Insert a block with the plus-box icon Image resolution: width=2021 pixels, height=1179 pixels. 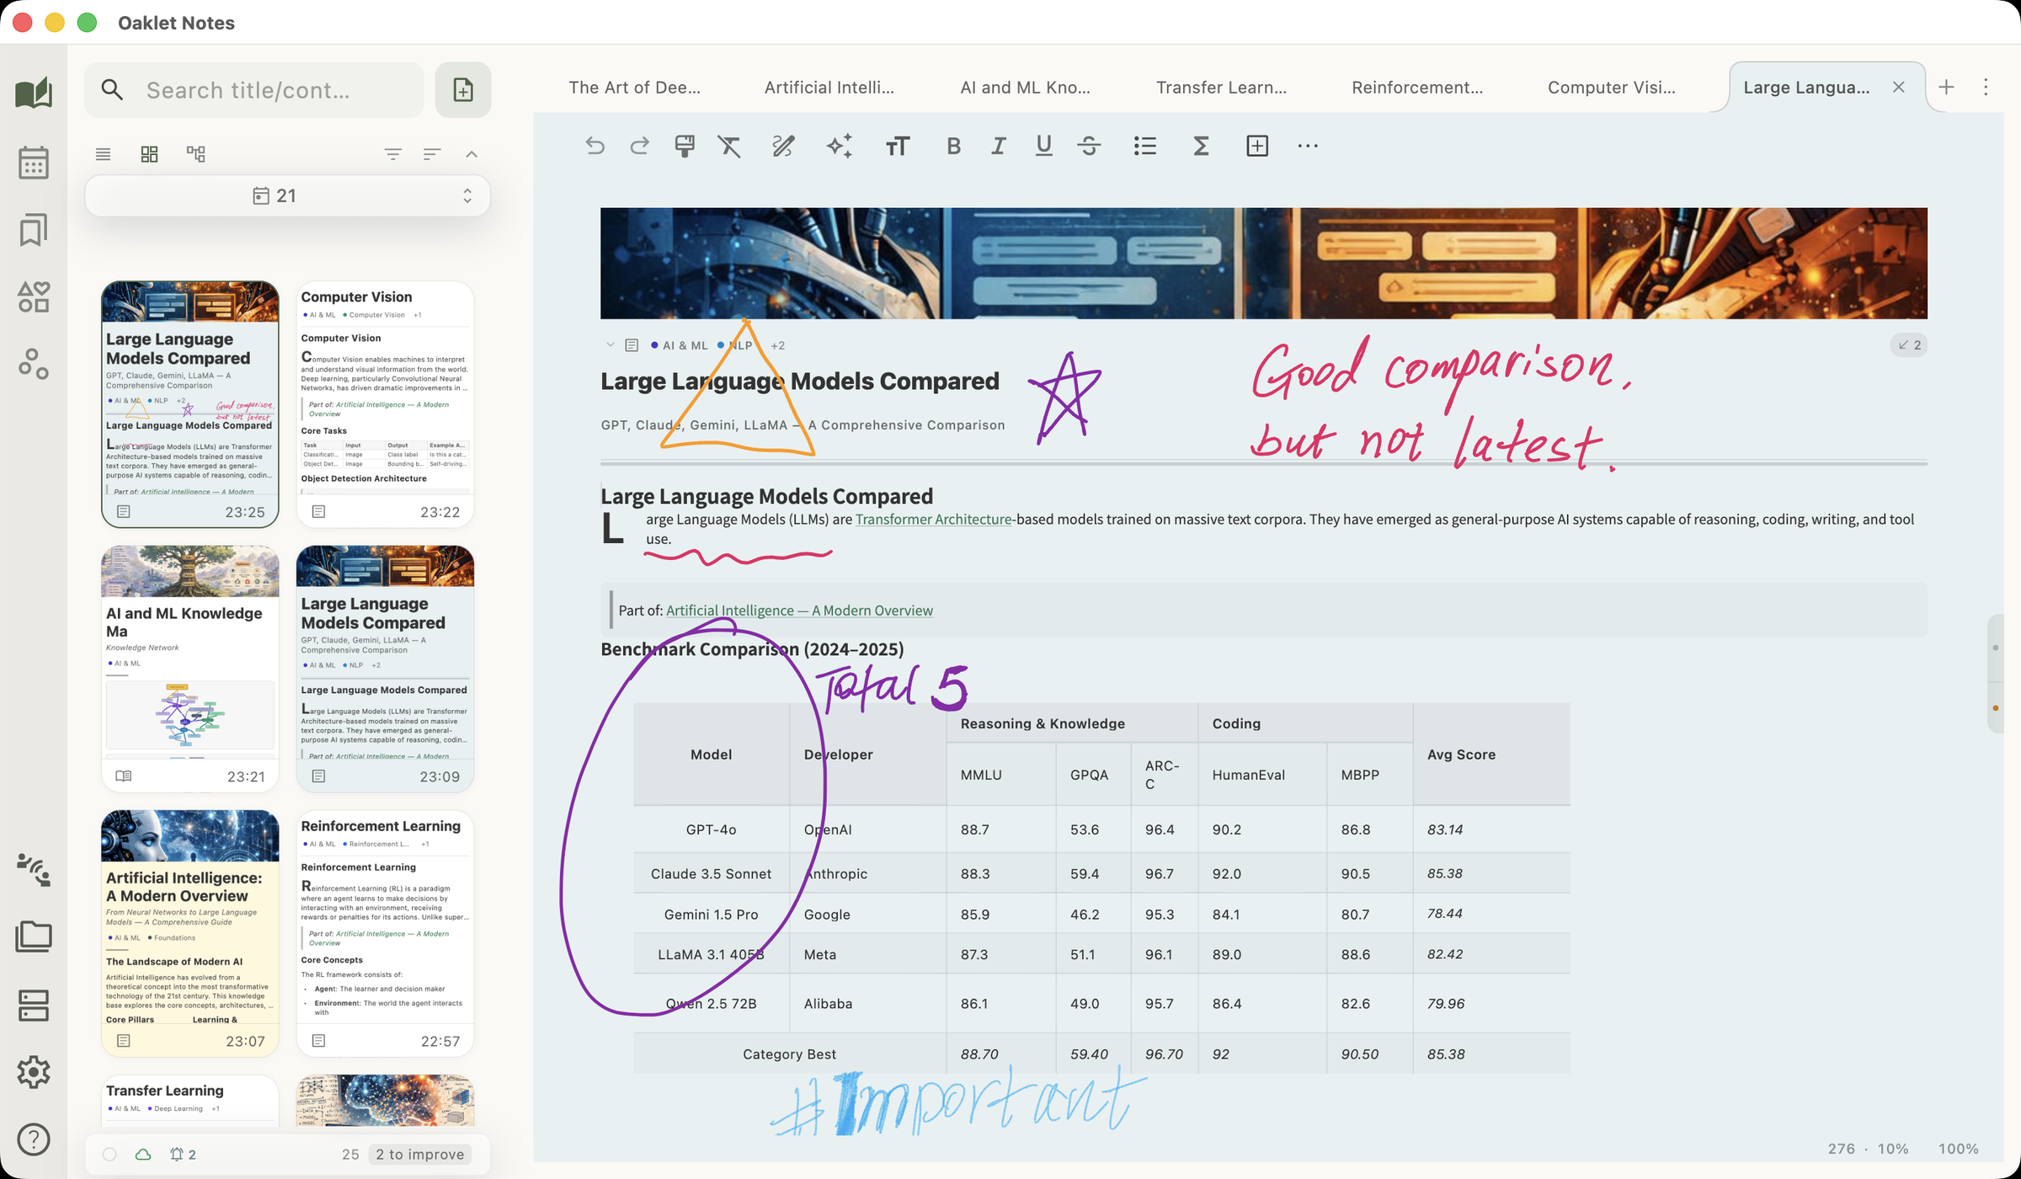(x=1257, y=146)
